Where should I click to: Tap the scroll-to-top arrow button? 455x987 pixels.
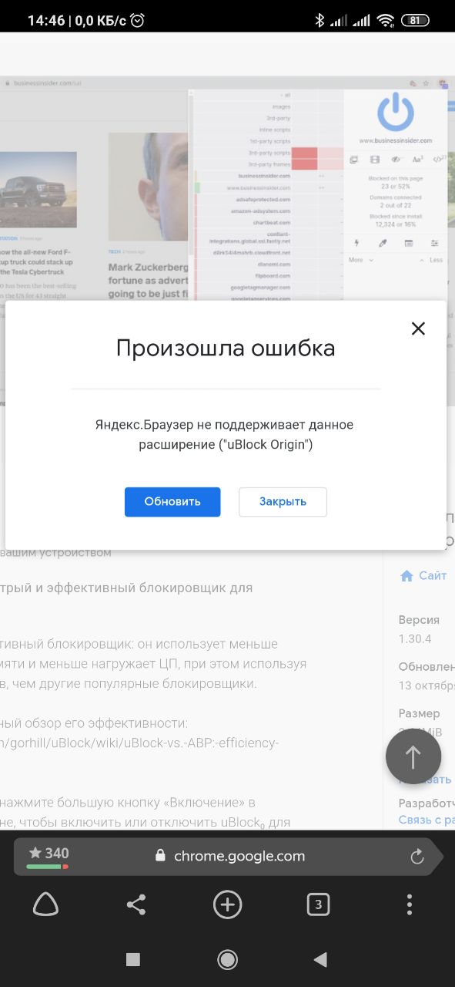(413, 756)
